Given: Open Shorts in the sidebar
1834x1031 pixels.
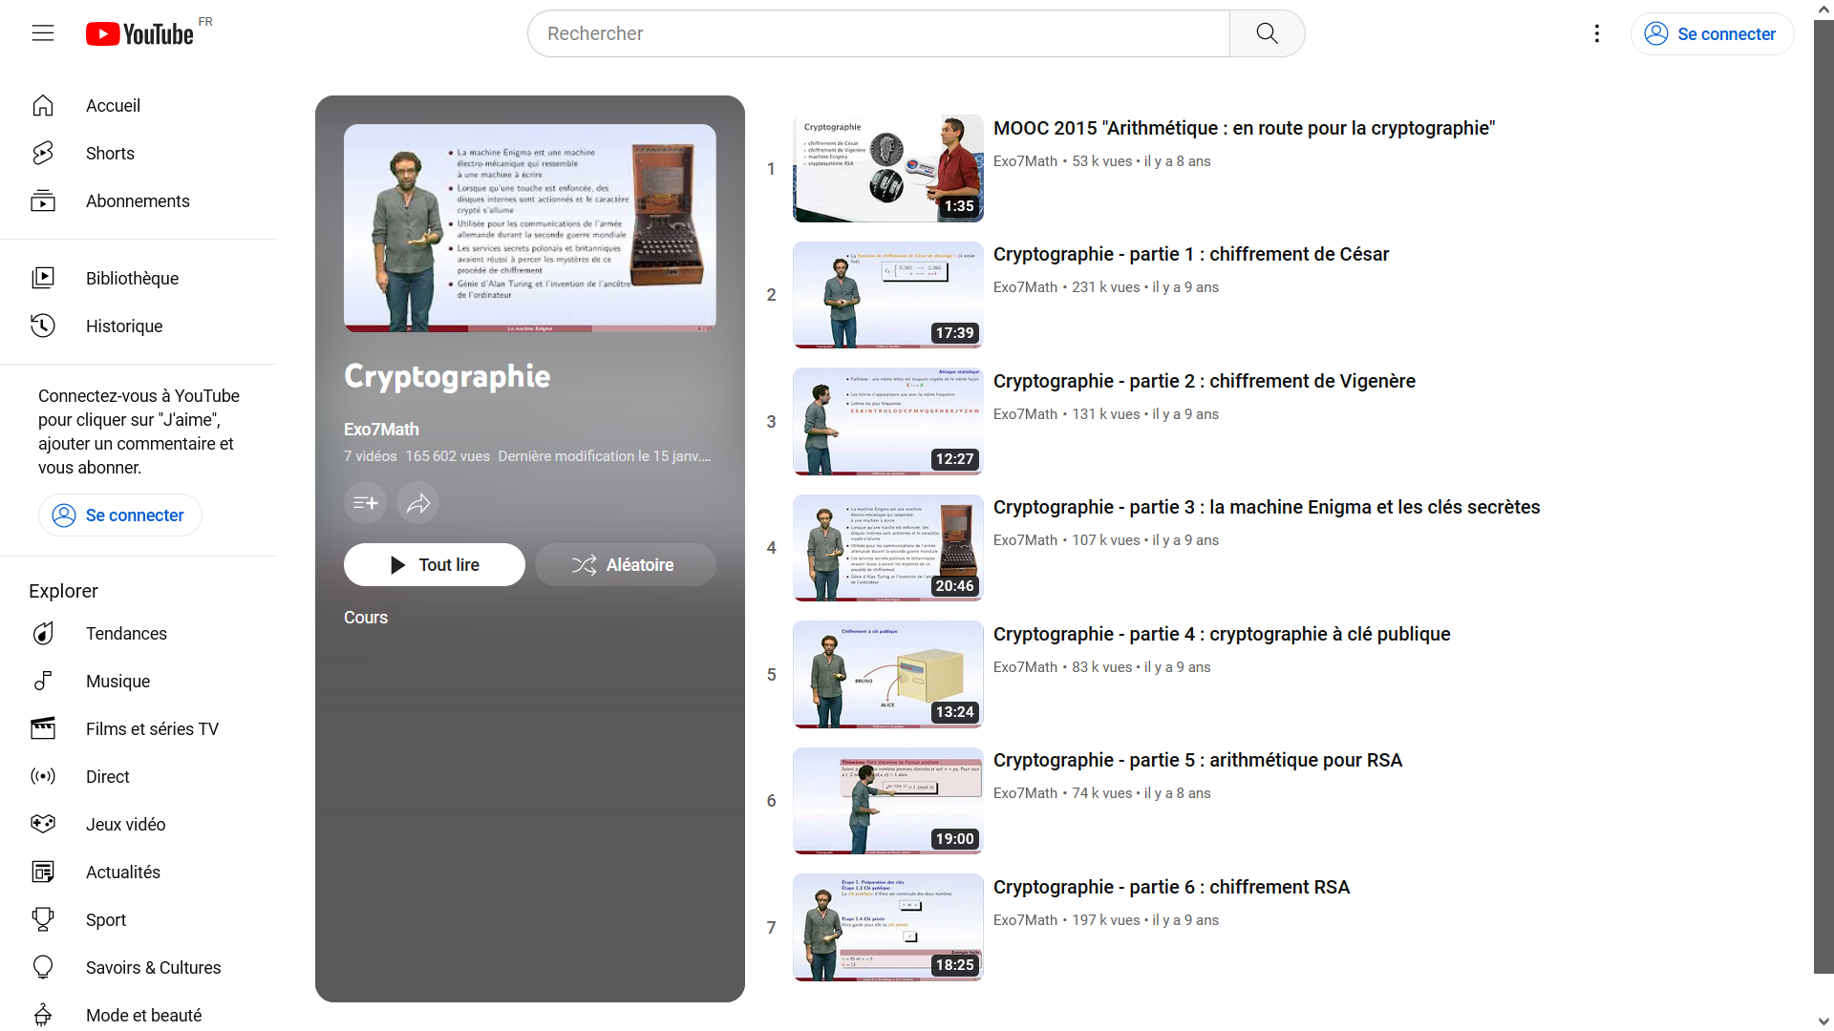Looking at the screenshot, I should pos(139,153).
